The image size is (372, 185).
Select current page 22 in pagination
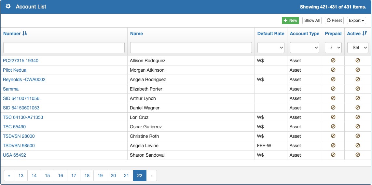point(140,176)
